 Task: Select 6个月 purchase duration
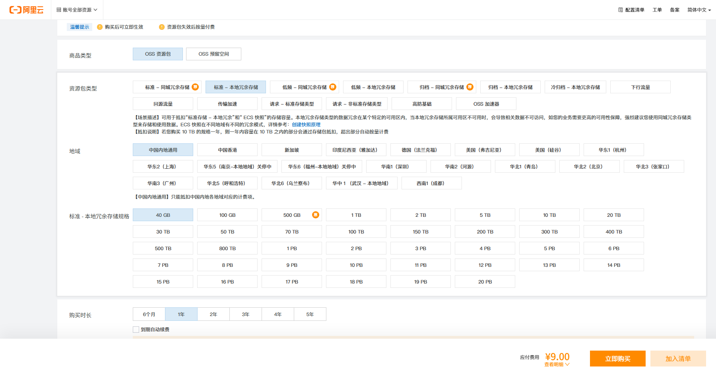coord(149,314)
